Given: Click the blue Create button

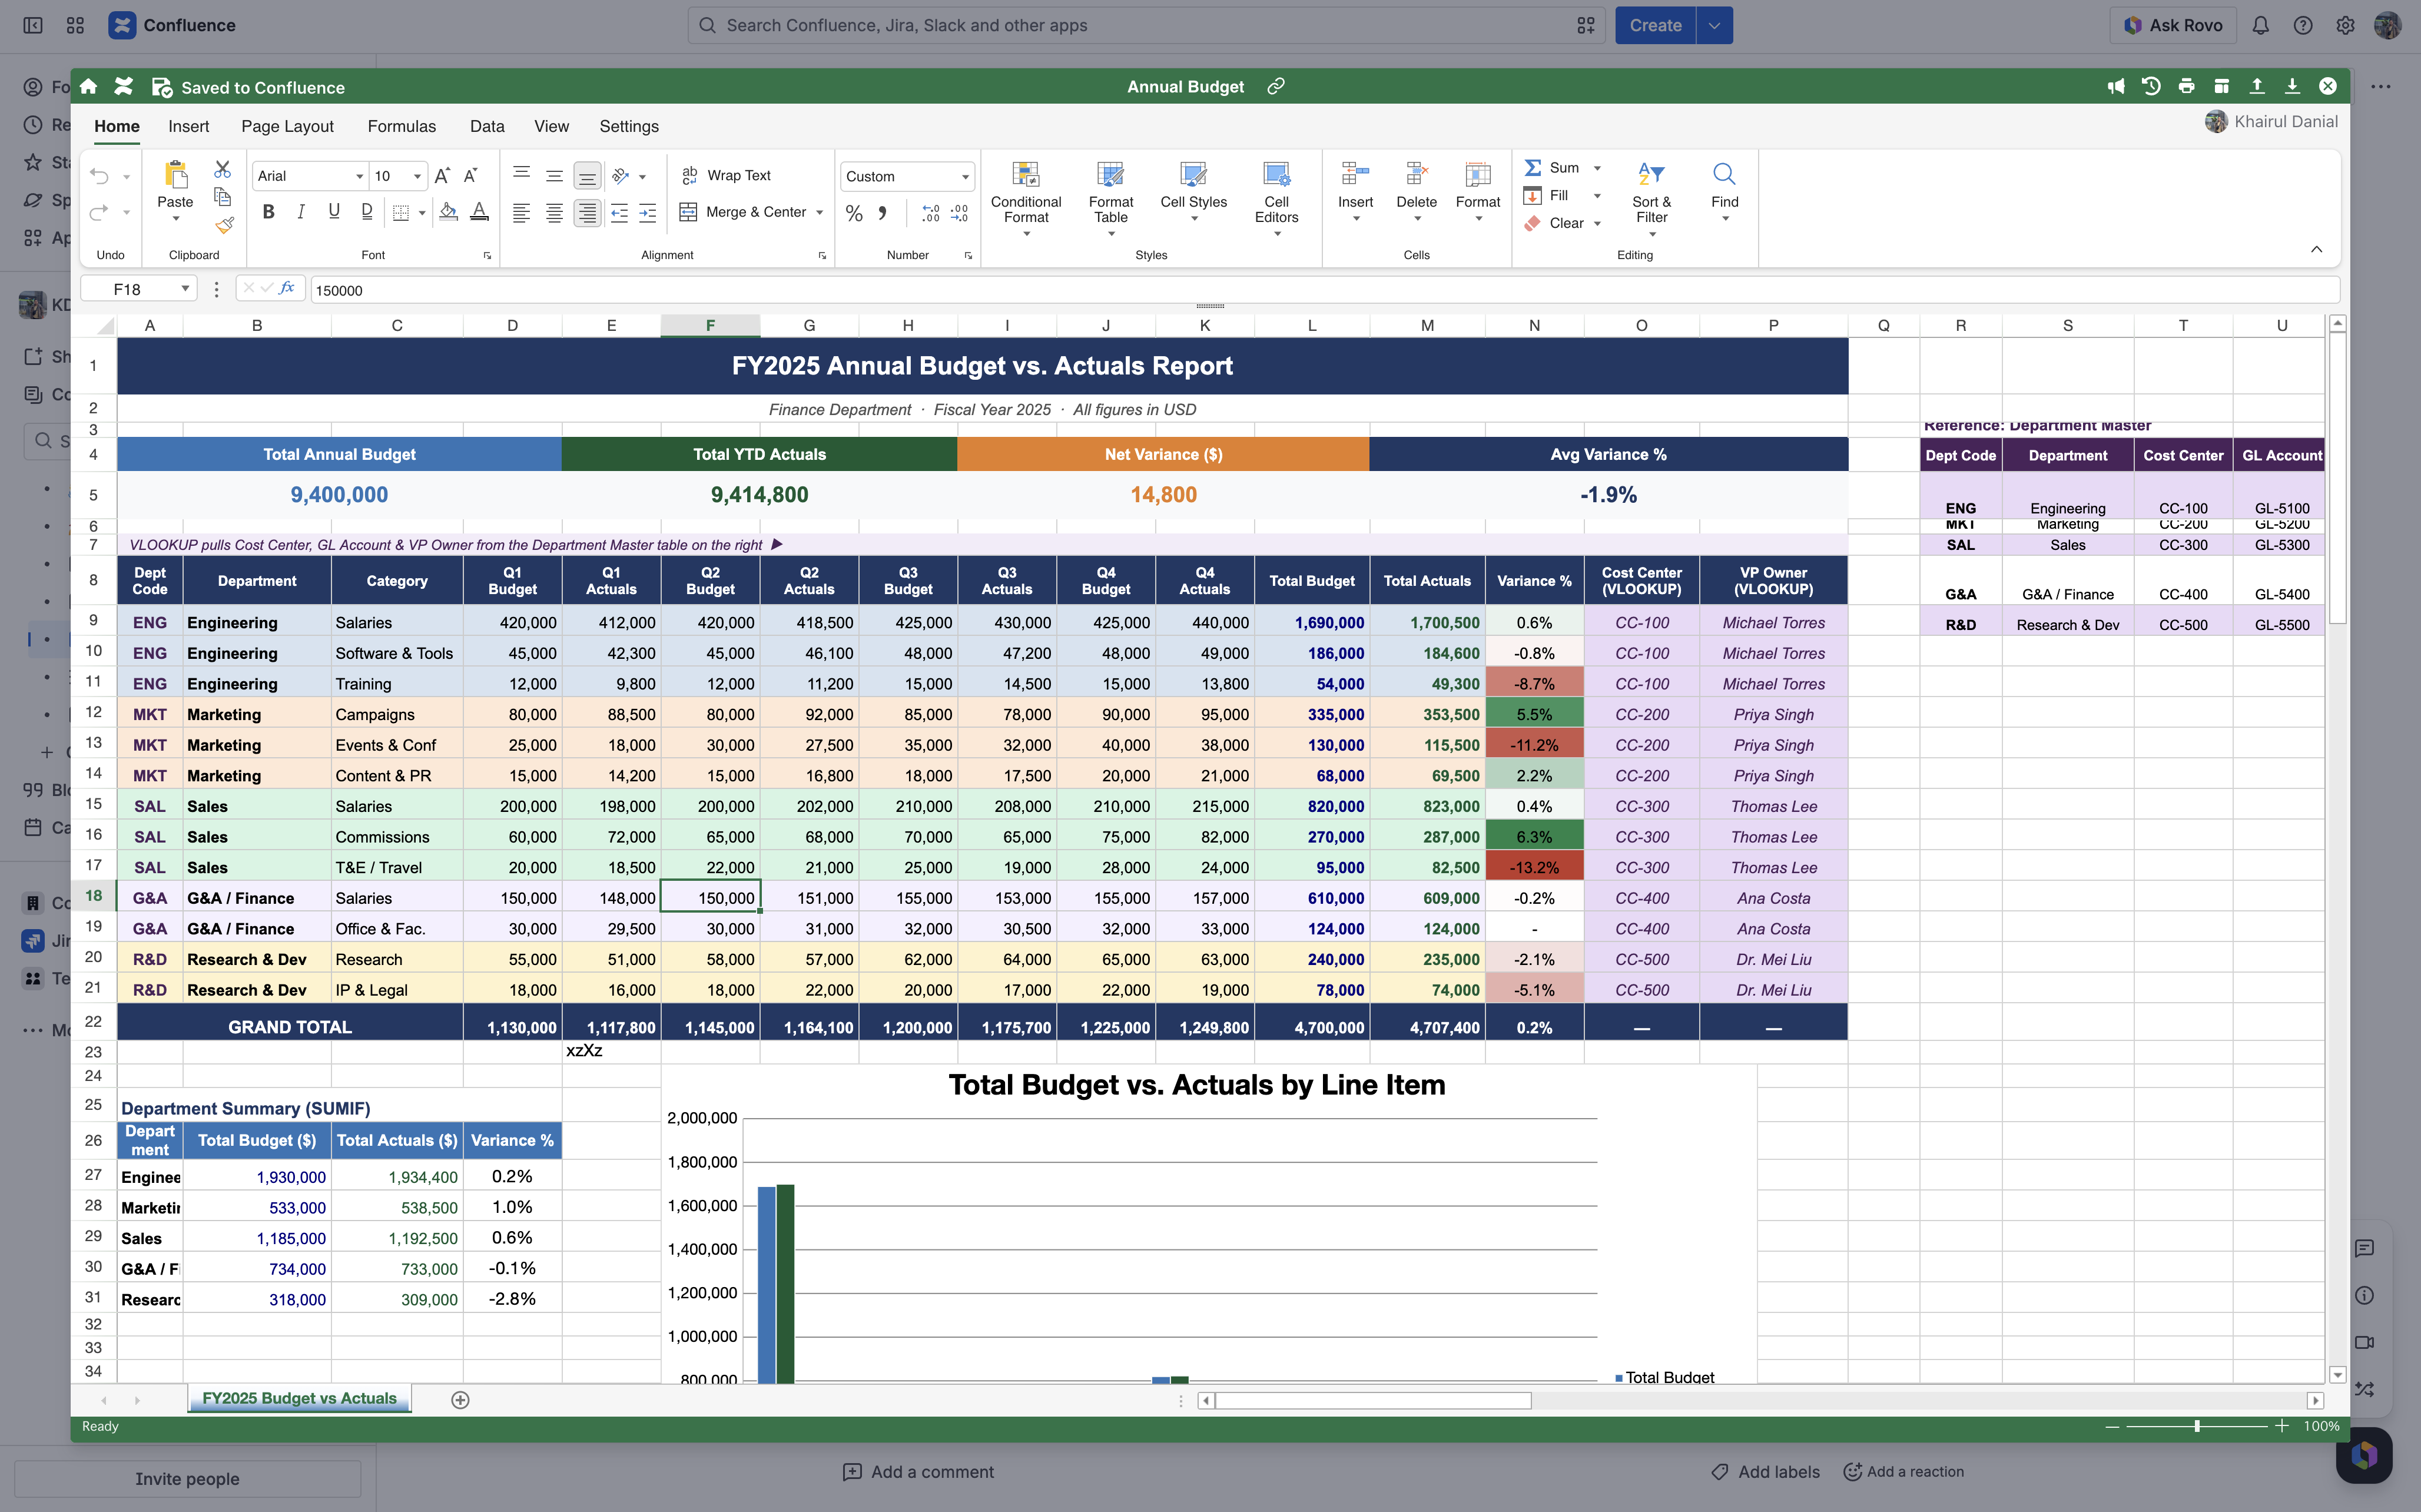Looking at the screenshot, I should click(1655, 25).
